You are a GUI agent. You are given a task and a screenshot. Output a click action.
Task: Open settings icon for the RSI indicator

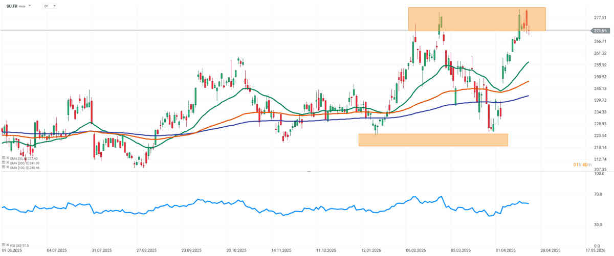click(4, 246)
